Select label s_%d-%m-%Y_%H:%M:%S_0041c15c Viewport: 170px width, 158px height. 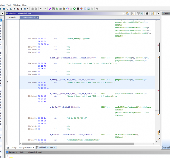65,107
